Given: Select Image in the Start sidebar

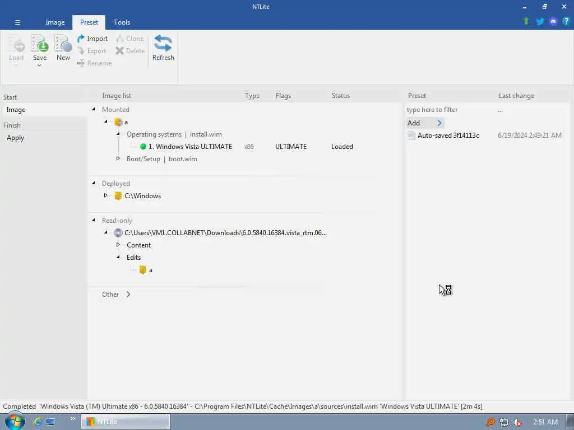Looking at the screenshot, I should [44, 110].
